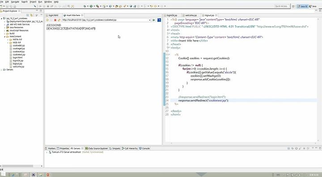Expand the JavaScript Resources node
Viewport: 322px width, 177px height.
click(x=5, y=30)
